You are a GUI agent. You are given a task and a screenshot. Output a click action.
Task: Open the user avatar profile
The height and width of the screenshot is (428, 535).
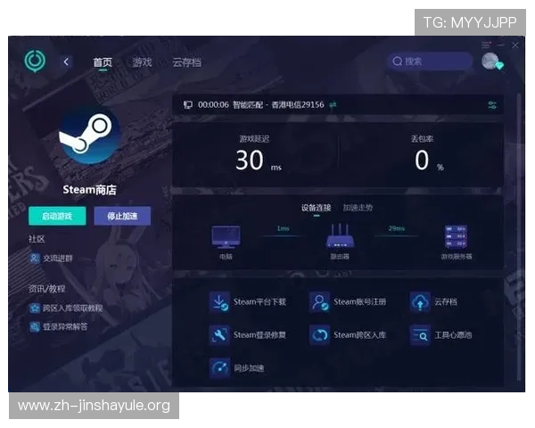pyautogui.click(x=491, y=62)
